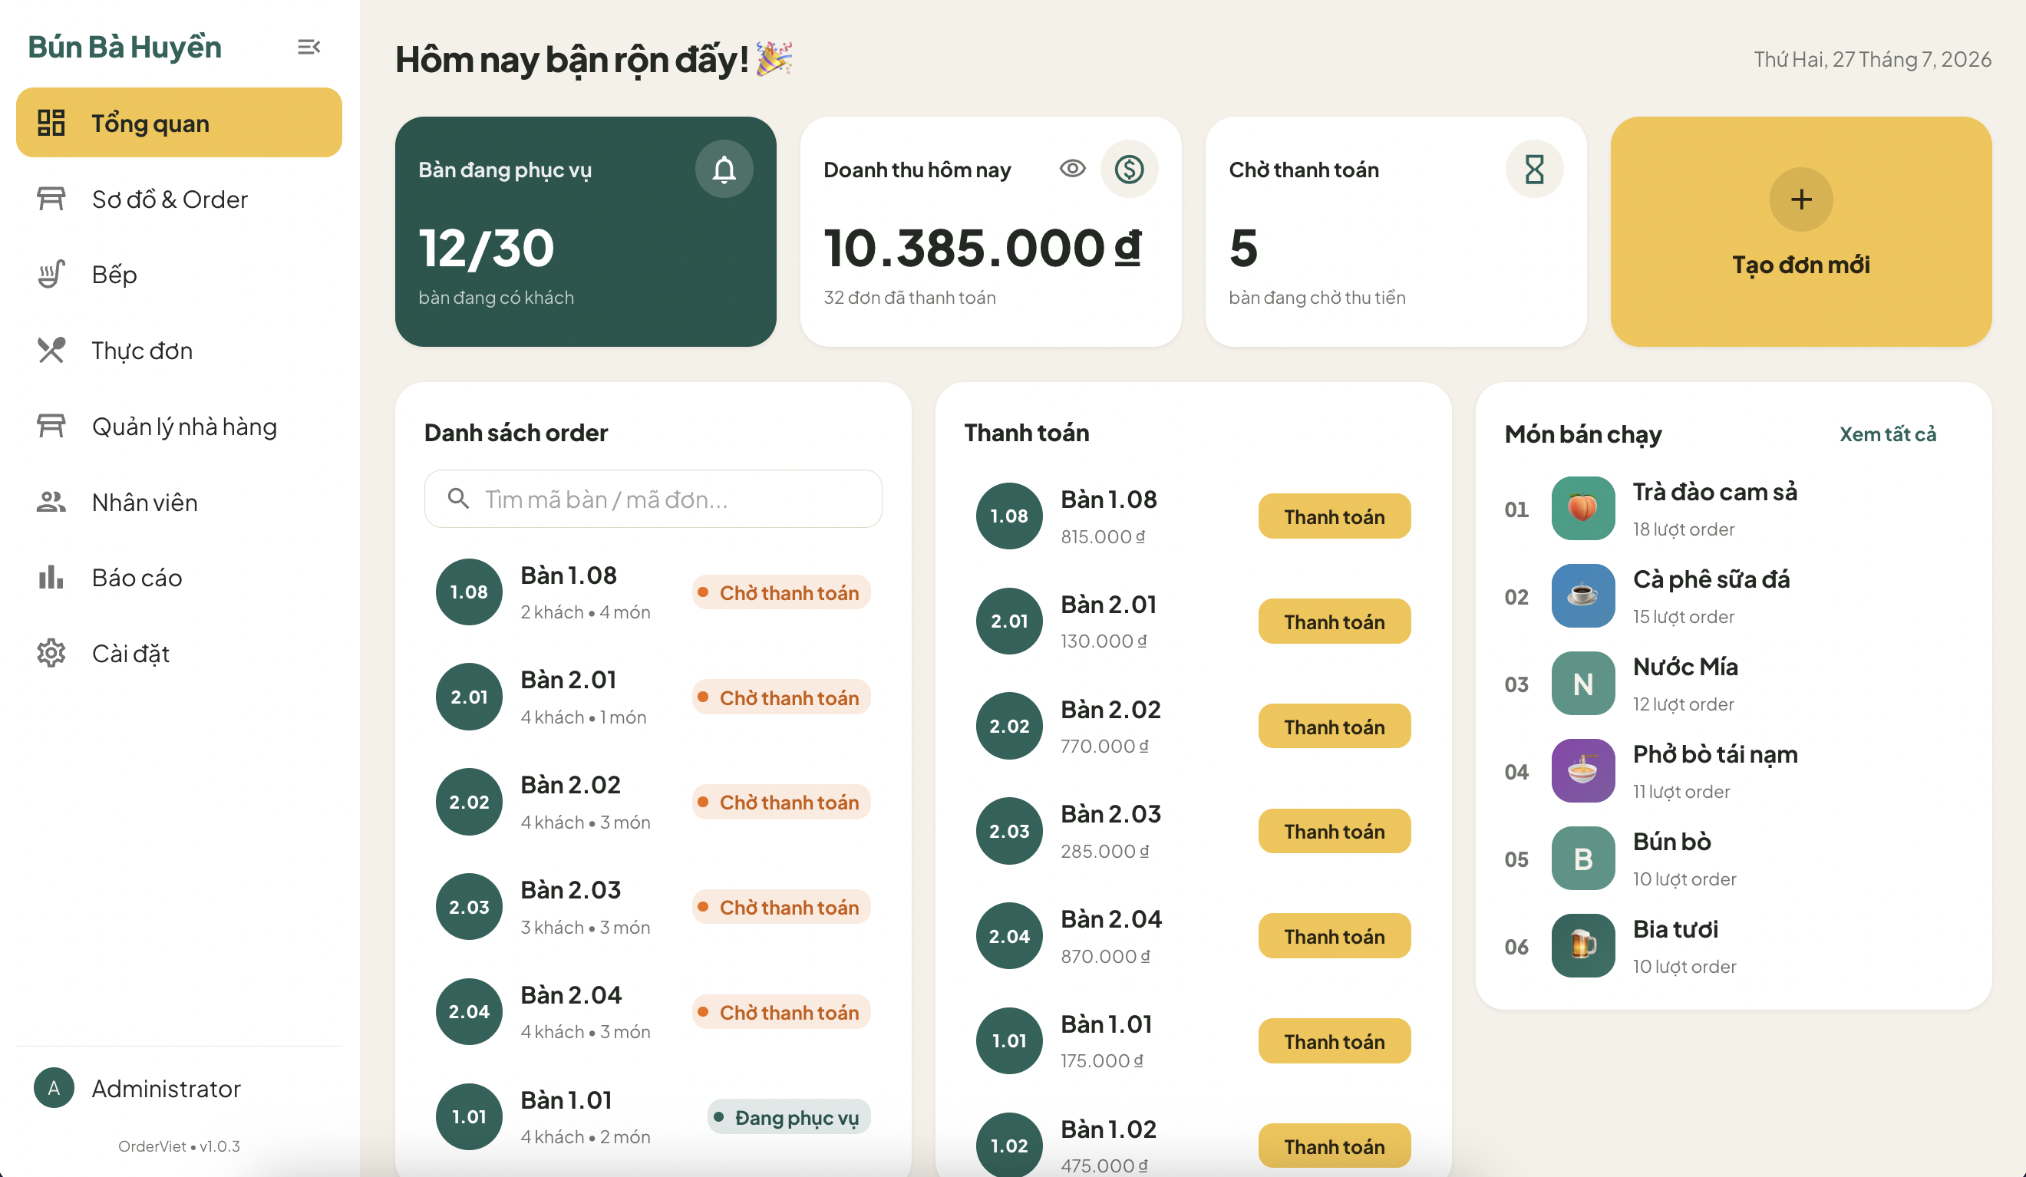Click the 1.08 circle in Thanh toán list
Viewport: 2026px width, 1177px height.
(x=1009, y=516)
